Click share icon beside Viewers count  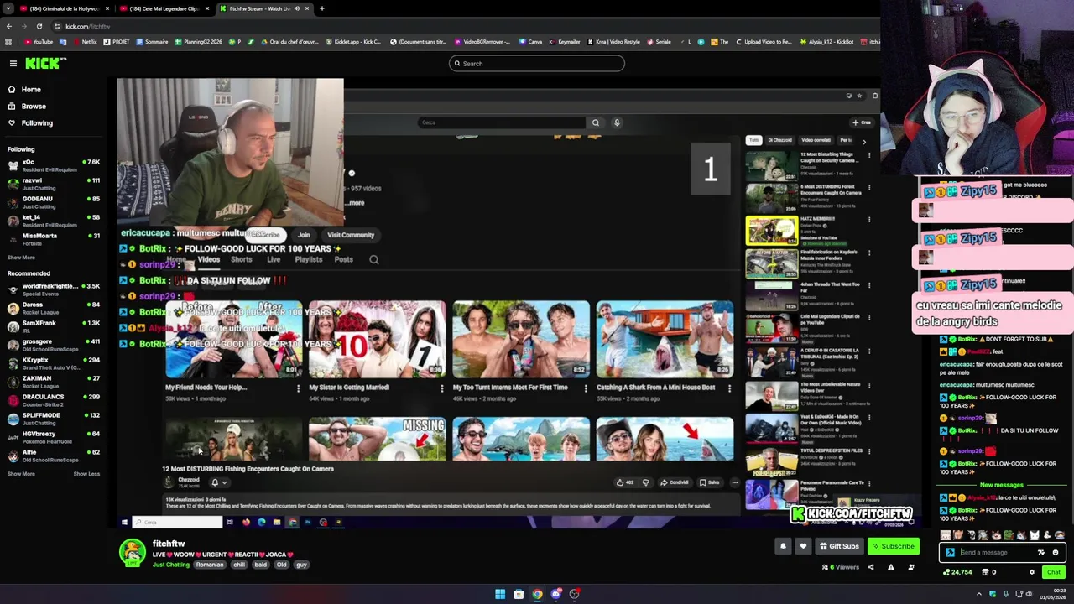(x=870, y=567)
